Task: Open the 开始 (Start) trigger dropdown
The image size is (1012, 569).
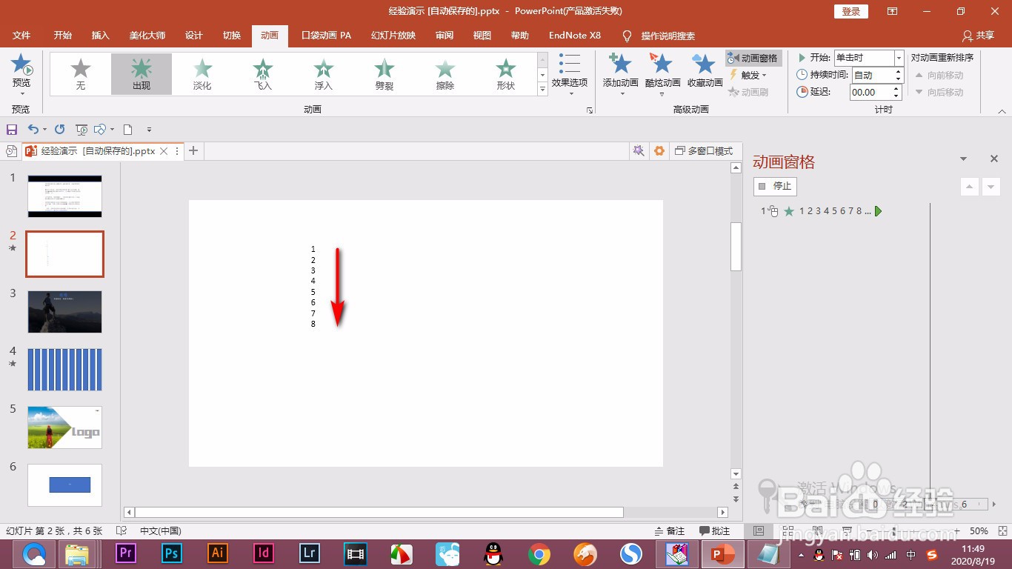Action: click(x=899, y=57)
